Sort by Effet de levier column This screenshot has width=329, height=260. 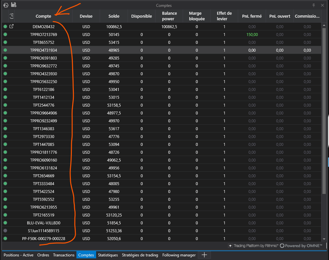[224, 16]
